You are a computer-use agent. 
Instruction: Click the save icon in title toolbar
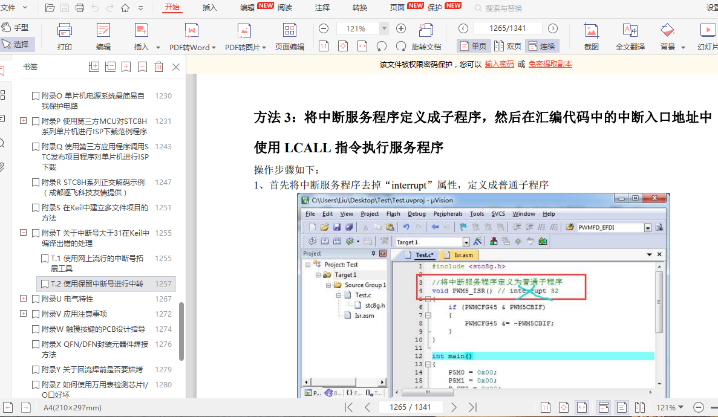(65, 8)
